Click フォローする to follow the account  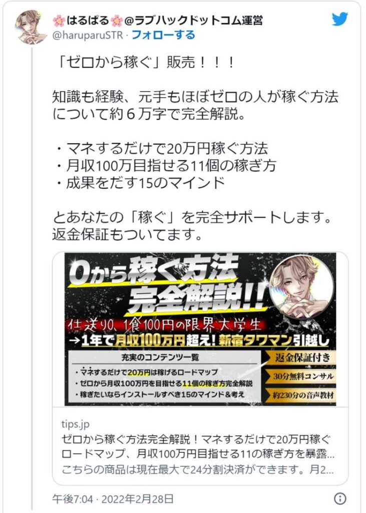[163, 35]
